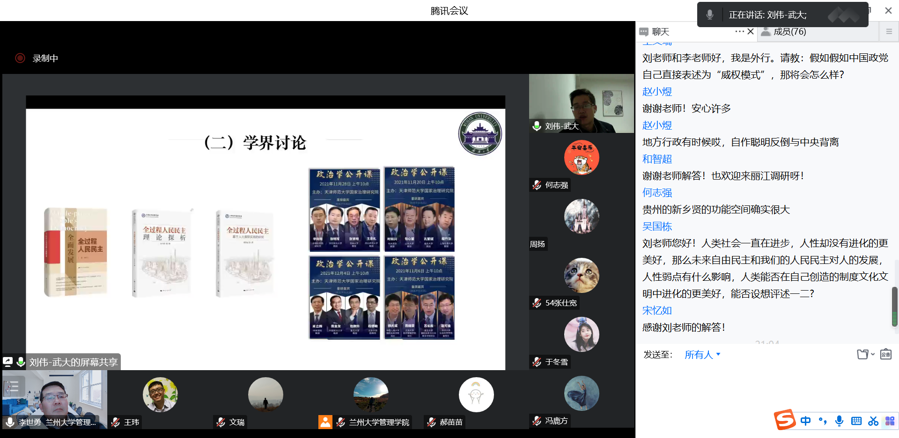The width and height of the screenshot is (899, 438).
Task: Click the hamburger menu icon beside members tab
Action: pos(889,31)
